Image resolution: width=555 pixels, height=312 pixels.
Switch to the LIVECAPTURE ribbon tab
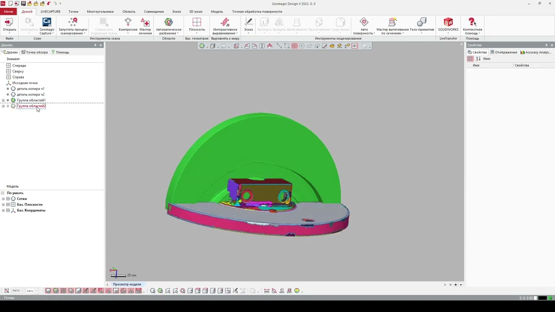50,12
